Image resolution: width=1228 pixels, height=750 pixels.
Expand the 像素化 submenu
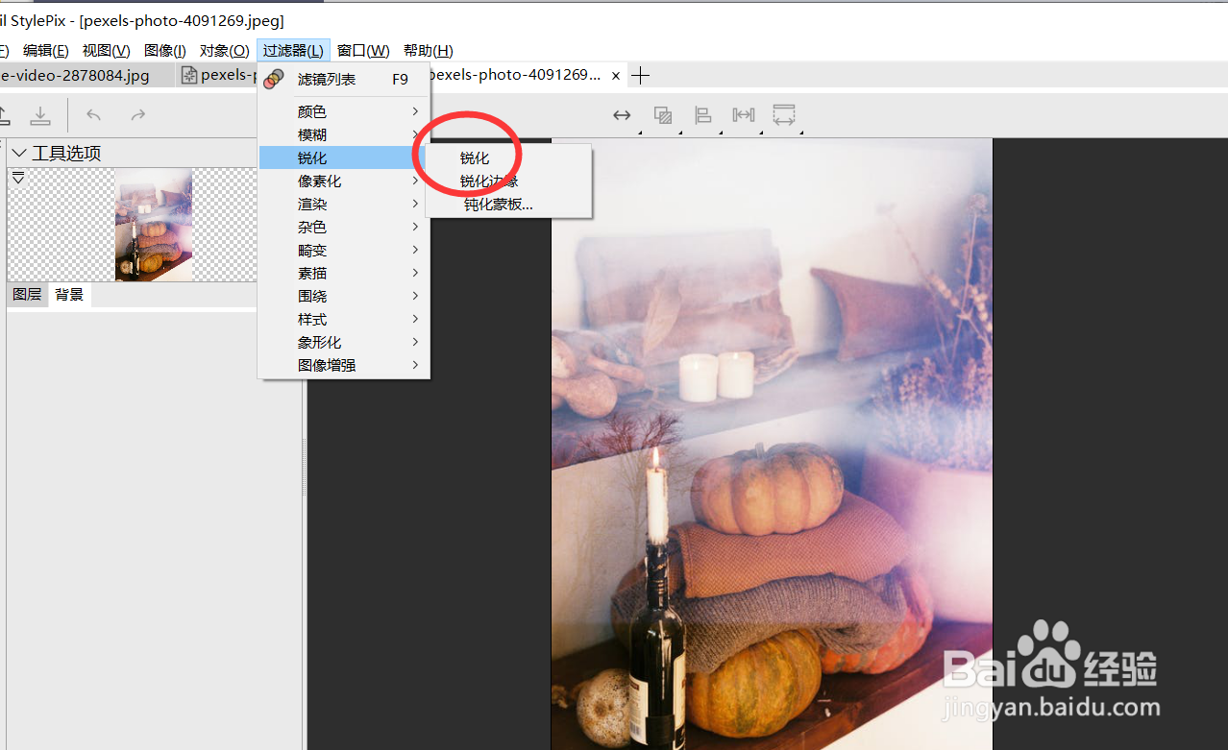click(x=344, y=181)
